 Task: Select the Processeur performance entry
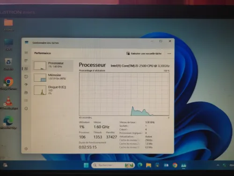53,66
